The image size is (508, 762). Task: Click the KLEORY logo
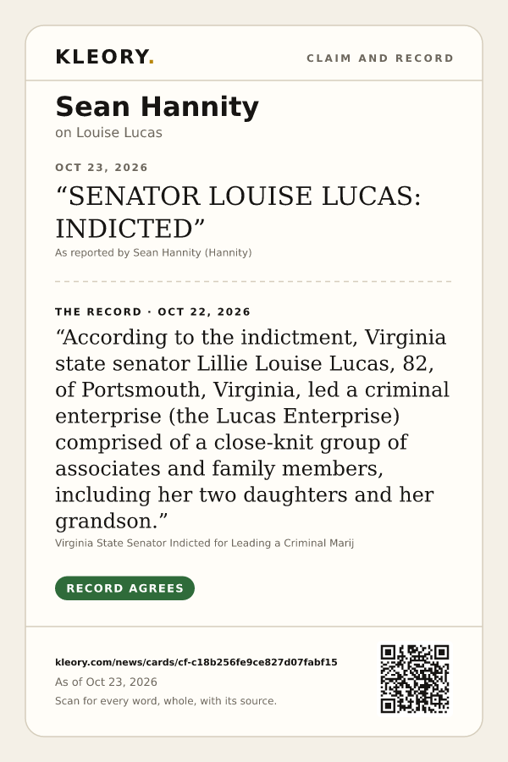(104, 57)
